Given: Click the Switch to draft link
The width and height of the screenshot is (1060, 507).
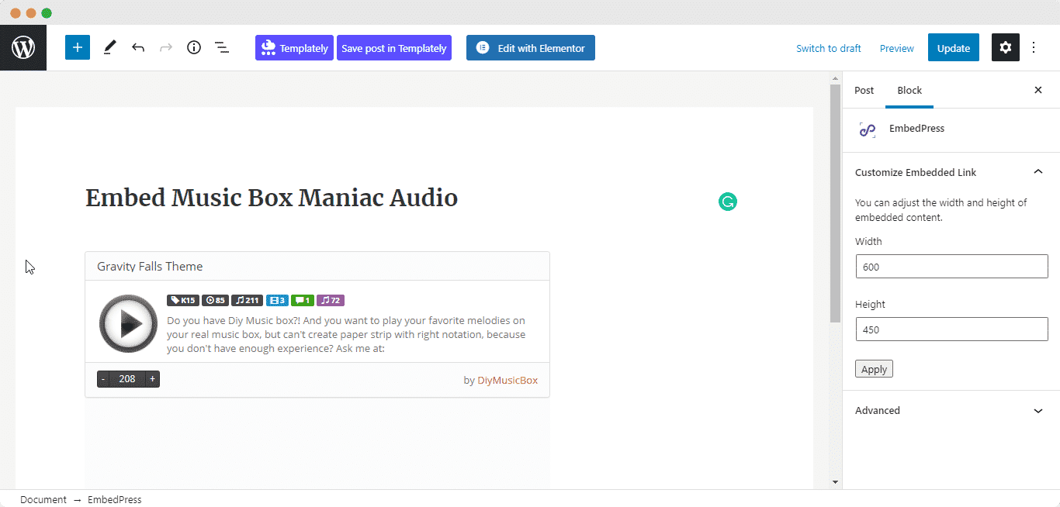Looking at the screenshot, I should click(x=828, y=48).
